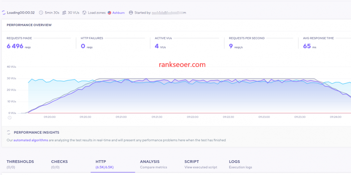
Task: Click the globe icon before Load zones
Action: (x=84, y=13)
